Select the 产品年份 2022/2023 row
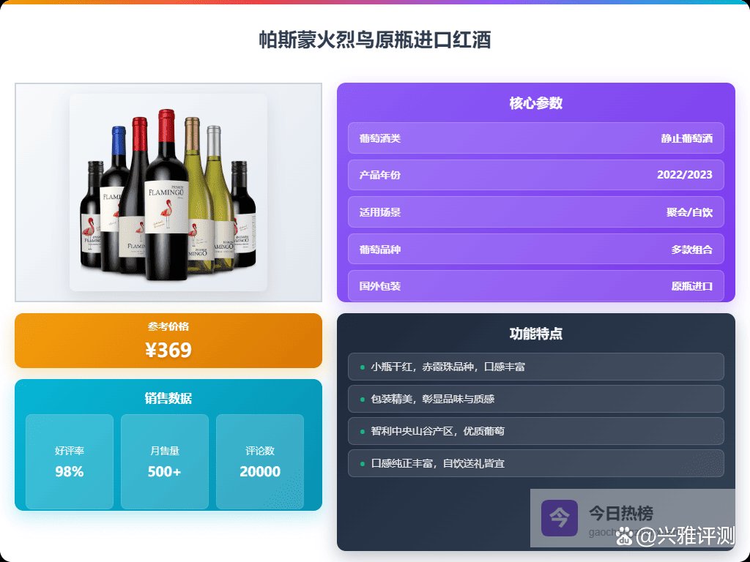 (535, 175)
